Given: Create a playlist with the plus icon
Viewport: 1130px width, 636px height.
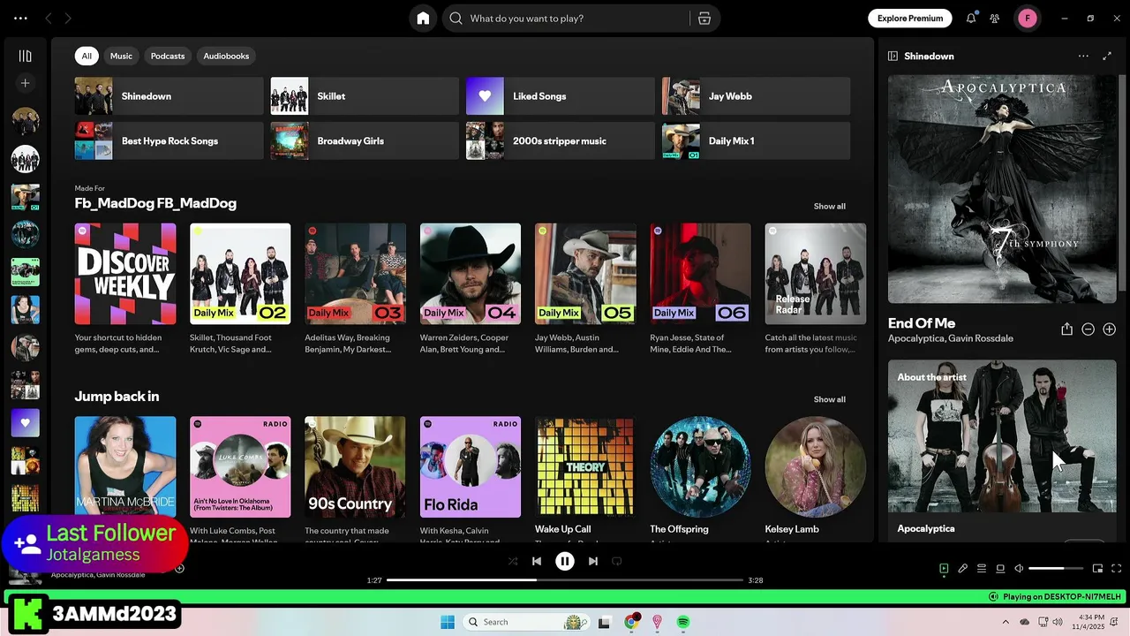Looking at the screenshot, I should coord(25,83).
